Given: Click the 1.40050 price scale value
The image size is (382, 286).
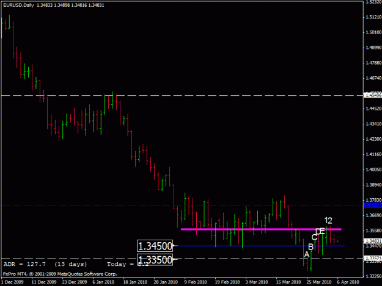Looking at the screenshot, I should [373, 170].
